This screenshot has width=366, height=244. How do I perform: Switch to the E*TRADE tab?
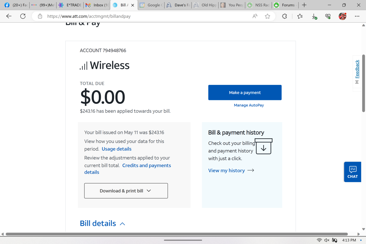[70, 5]
